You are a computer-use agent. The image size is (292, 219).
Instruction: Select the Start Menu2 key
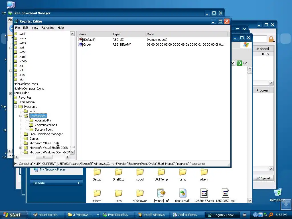pos(27,102)
